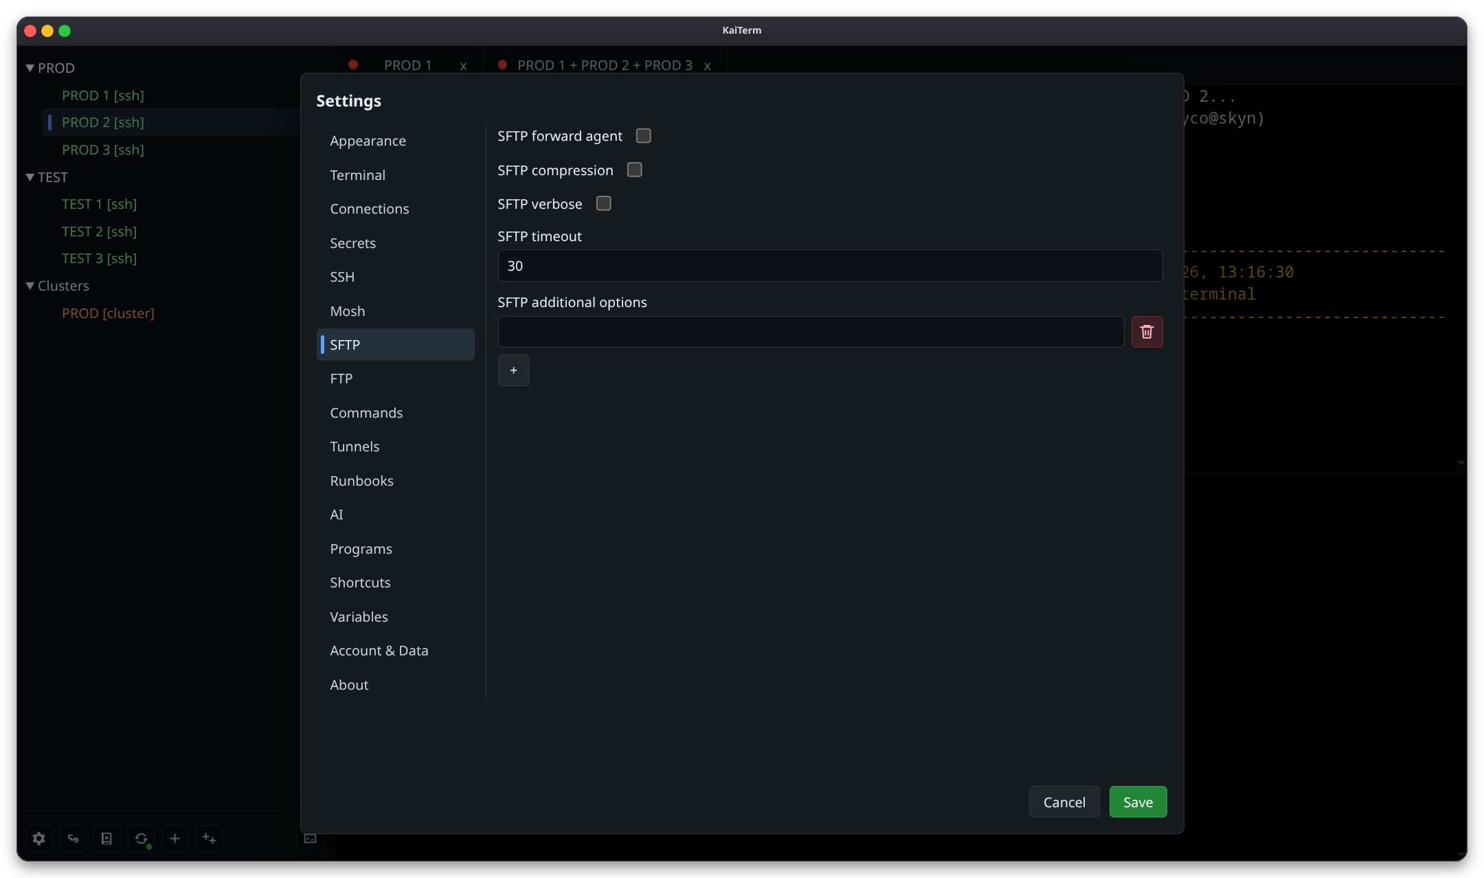Open the About settings section
The image size is (1484, 878).
point(395,685)
